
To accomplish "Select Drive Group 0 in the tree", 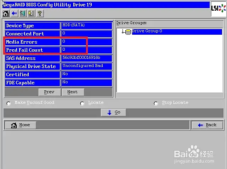I will (177, 32).
